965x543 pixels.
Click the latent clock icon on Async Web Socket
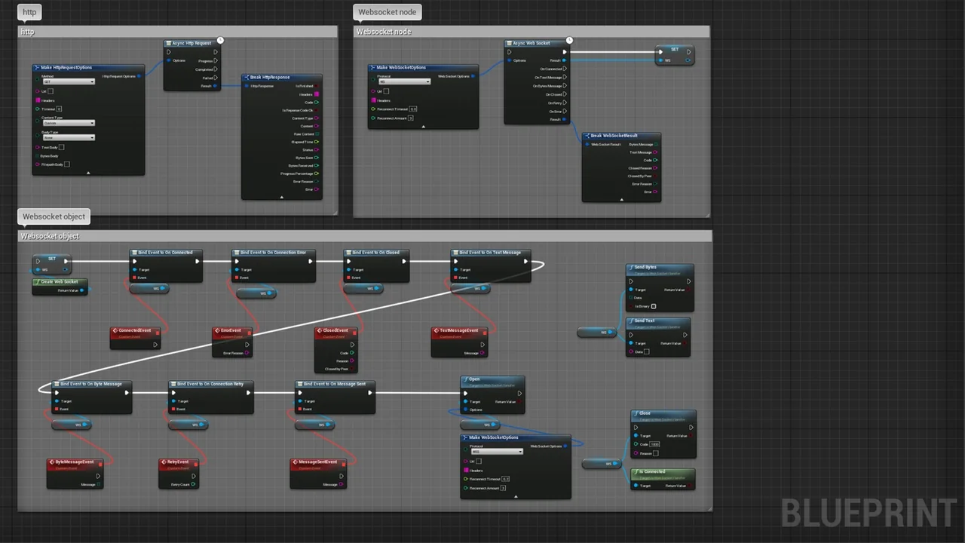[569, 40]
